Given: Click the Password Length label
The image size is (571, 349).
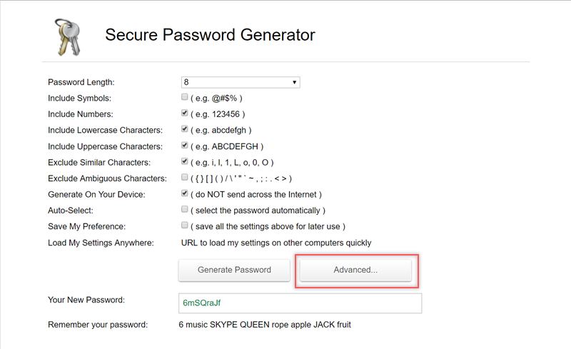Looking at the screenshot, I should click(x=81, y=82).
